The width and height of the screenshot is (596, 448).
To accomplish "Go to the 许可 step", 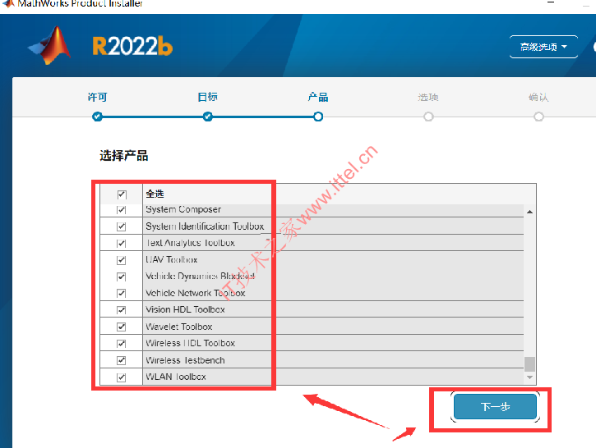I will (x=97, y=97).
